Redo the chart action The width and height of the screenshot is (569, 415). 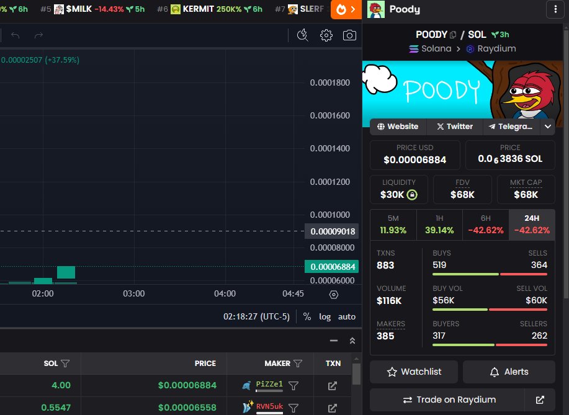[x=39, y=35]
